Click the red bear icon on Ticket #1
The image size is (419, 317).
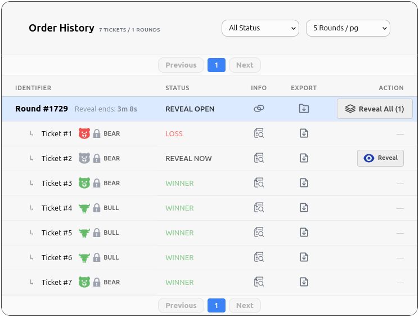click(84, 133)
